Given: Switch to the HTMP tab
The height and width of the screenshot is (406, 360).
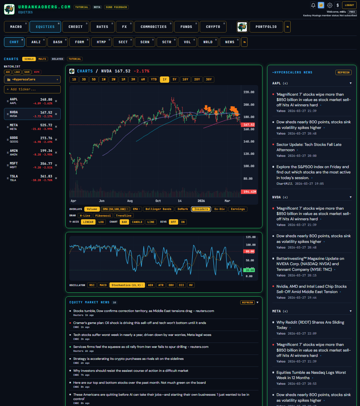Looking at the screenshot, I should (101, 42).
